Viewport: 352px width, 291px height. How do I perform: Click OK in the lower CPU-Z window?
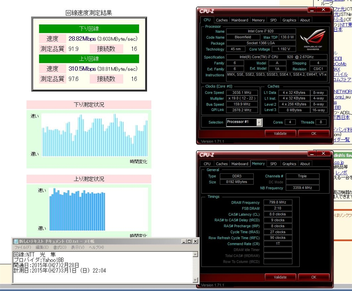[313, 277]
